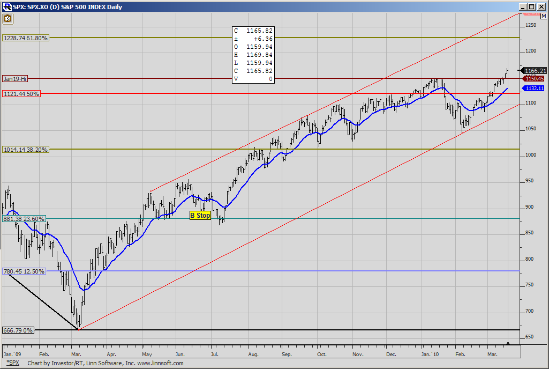Click the Investor/RT window logo icon

coord(7,7)
